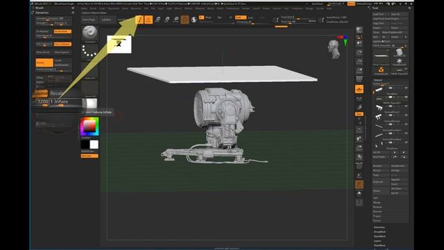
Task: Switch to Rotate transform mode in top shelf
Action: pyautogui.click(x=176, y=19)
